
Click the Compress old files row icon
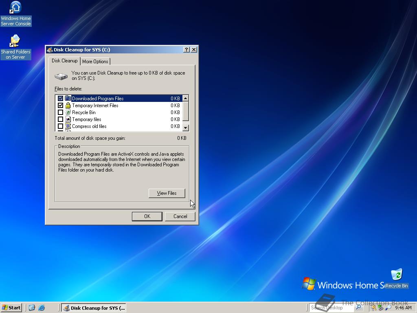coord(68,126)
